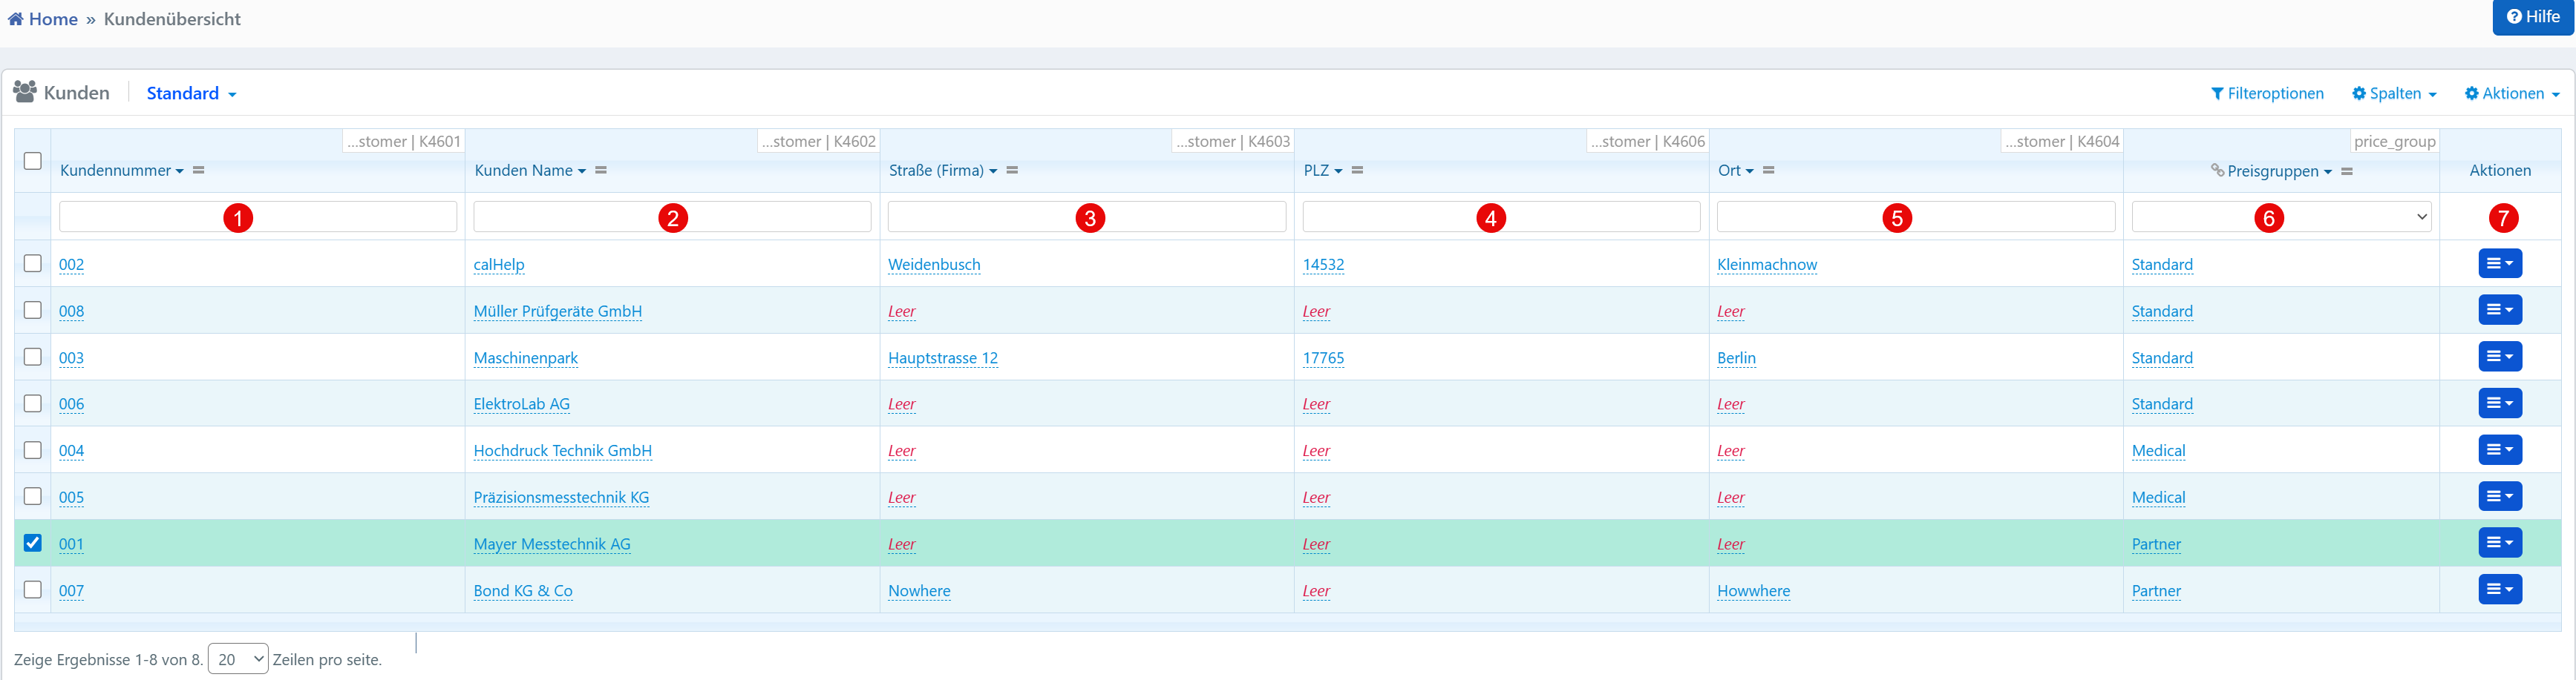Click the Home icon in breadcrumb
Screen dimensions: 2576x680
(x=16, y=19)
